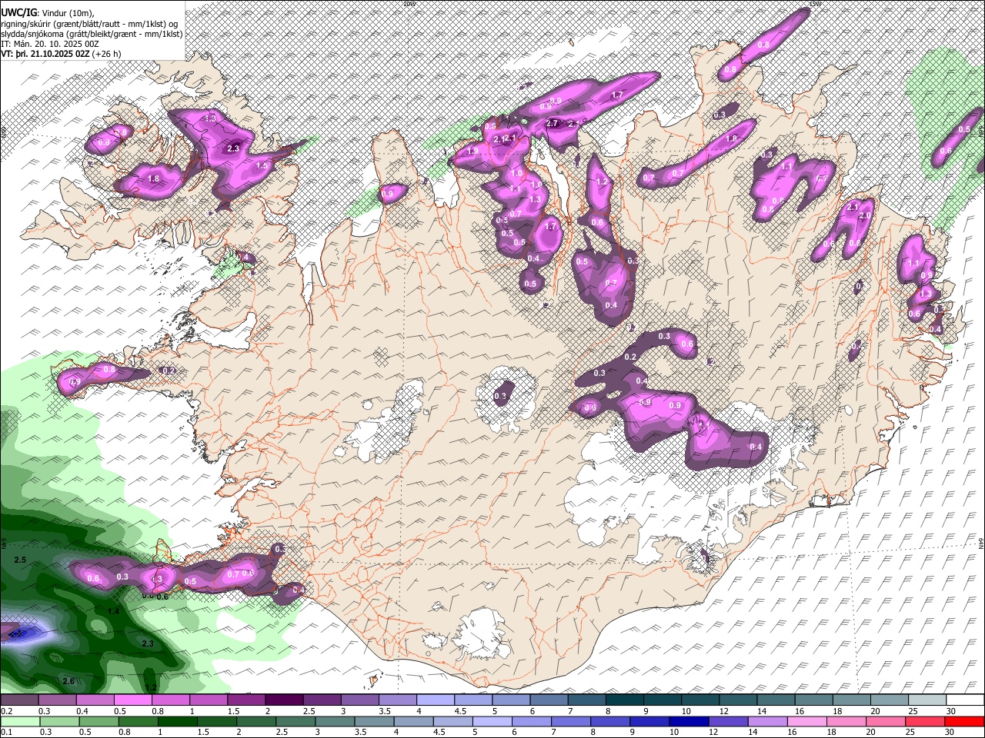Click the '2.7' snowfall value on the map
This screenshot has width=985, height=738.
click(x=552, y=123)
